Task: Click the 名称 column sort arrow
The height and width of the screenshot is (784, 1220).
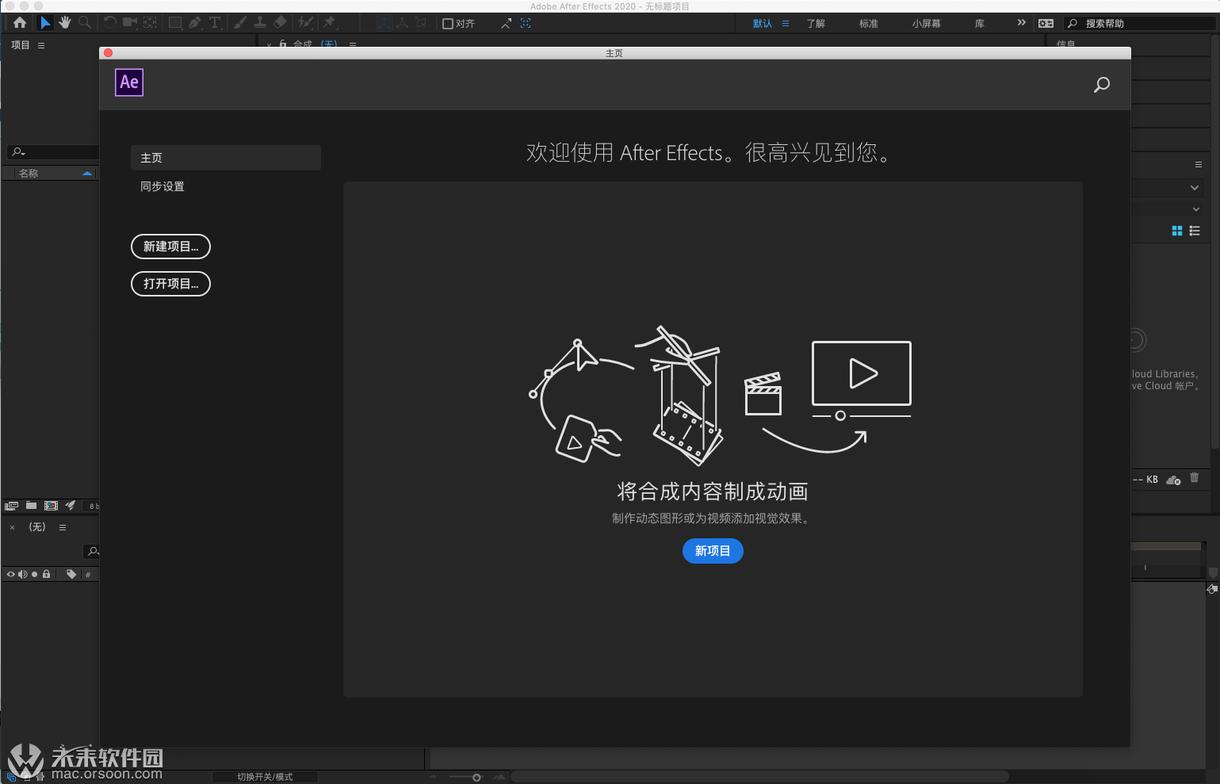Action: tap(87, 173)
